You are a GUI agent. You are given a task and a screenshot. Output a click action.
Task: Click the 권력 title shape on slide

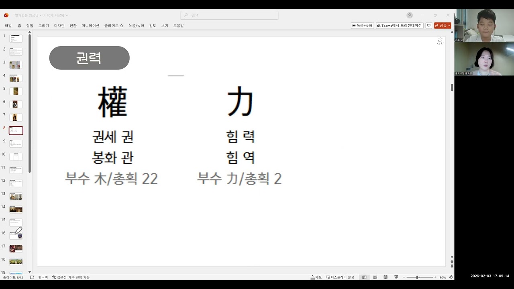pos(89,58)
